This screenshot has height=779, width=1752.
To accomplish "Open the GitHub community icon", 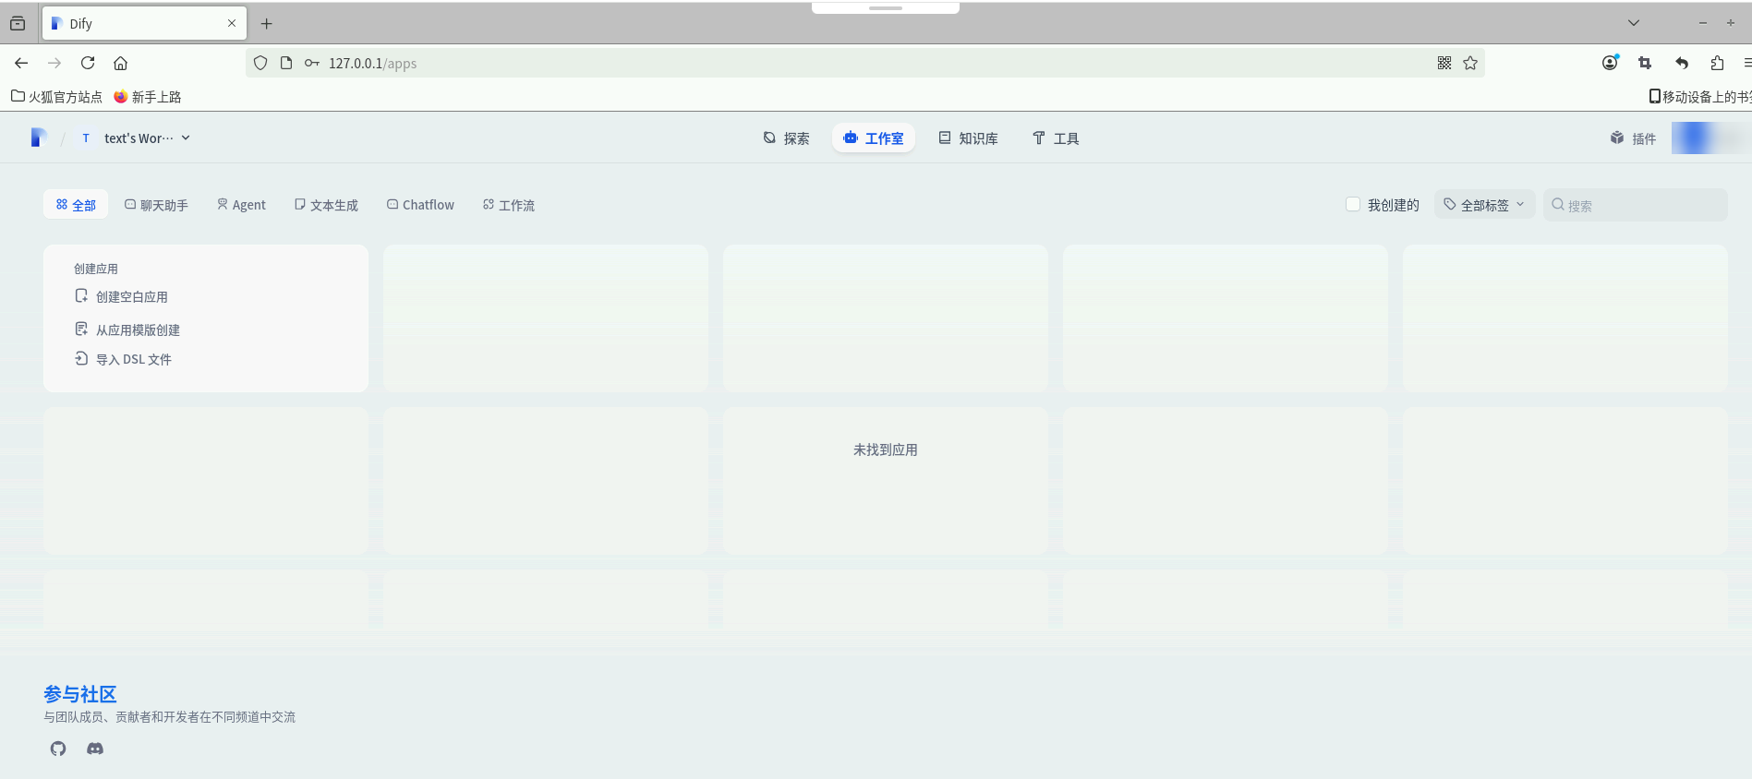I will pos(58,749).
